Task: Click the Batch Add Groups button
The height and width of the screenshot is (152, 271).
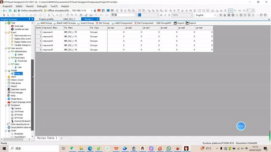Action: (65, 23)
